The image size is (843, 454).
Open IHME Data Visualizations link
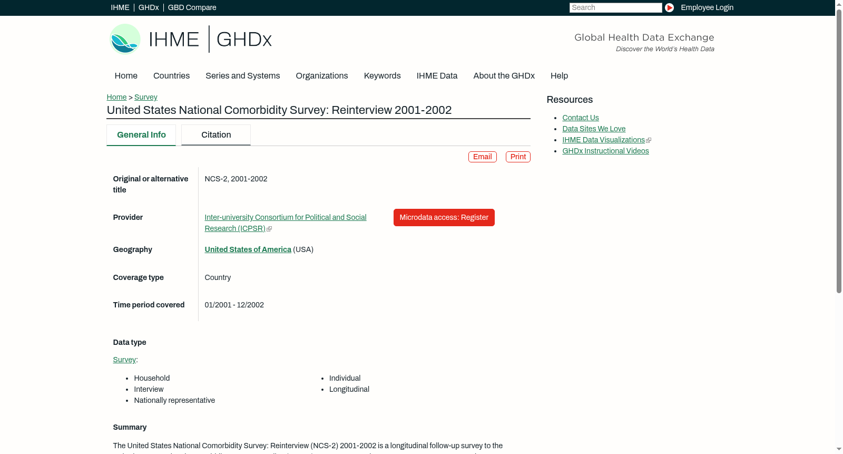point(604,140)
